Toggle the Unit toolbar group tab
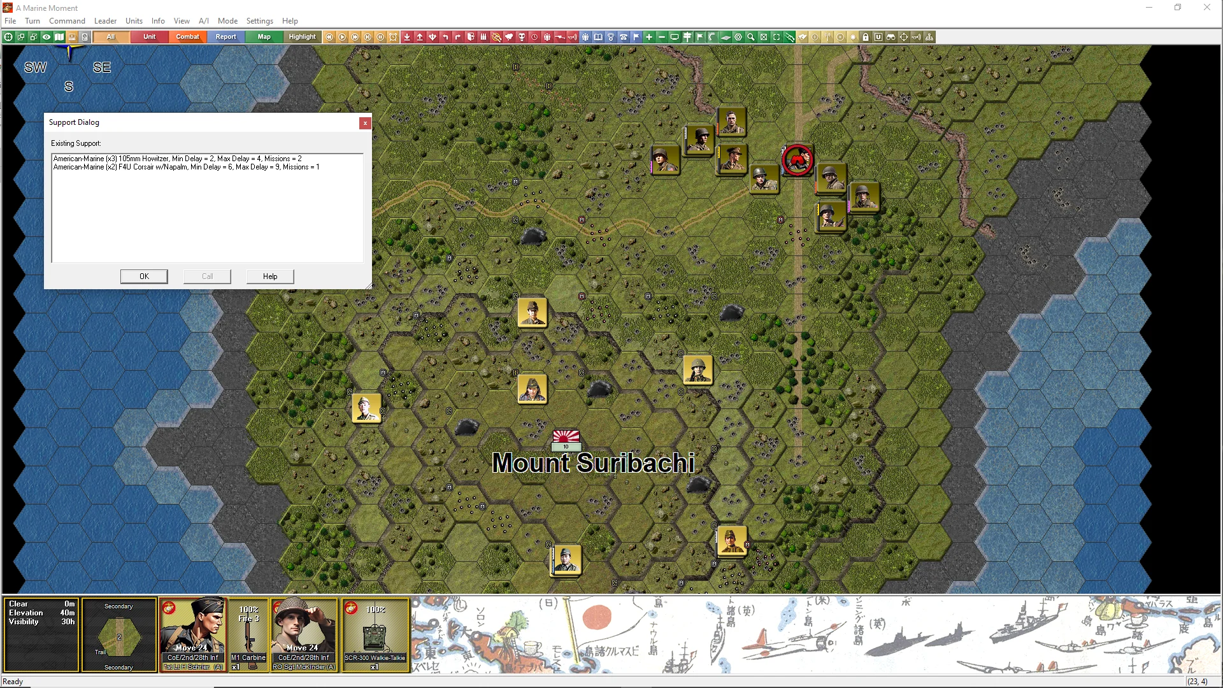 (x=149, y=37)
